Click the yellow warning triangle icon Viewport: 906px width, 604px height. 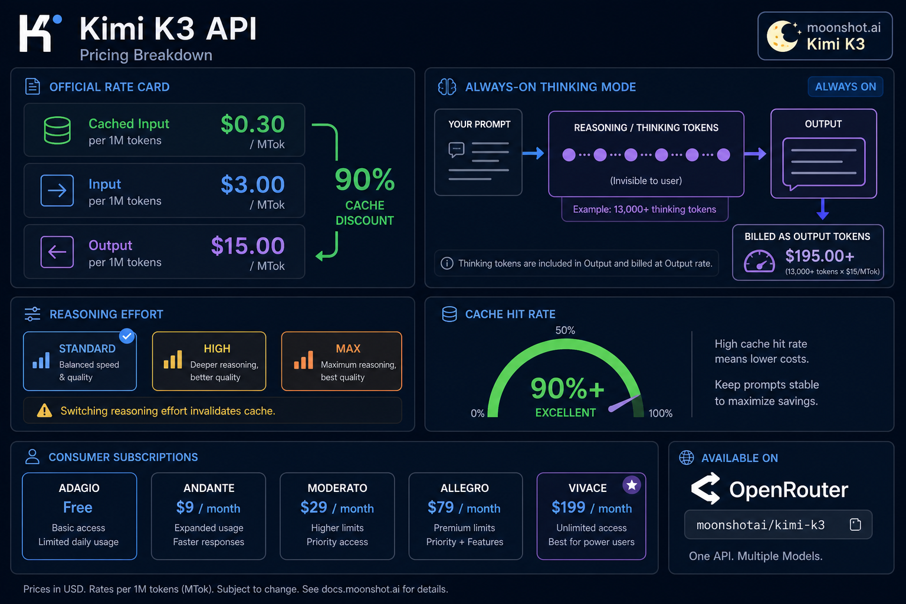(44, 411)
